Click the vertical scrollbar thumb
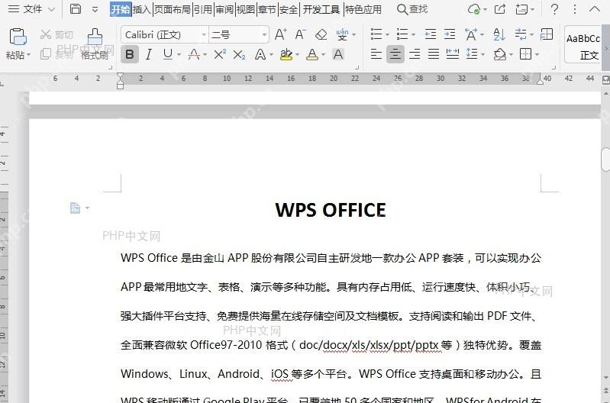610x403 pixels. pos(605,160)
